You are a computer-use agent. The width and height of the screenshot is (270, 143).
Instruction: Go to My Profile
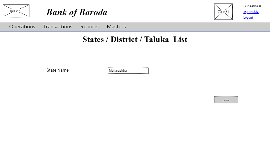click(x=251, y=12)
